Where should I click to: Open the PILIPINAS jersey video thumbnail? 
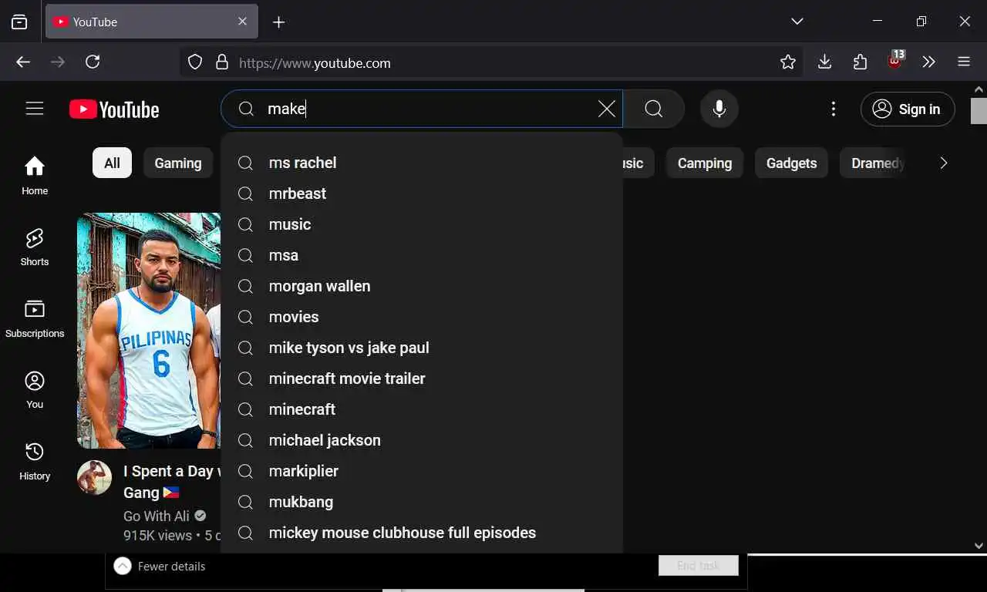point(149,331)
